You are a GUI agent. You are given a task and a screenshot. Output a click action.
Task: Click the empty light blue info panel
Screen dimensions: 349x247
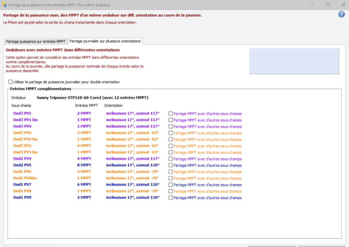(x=294, y=61)
